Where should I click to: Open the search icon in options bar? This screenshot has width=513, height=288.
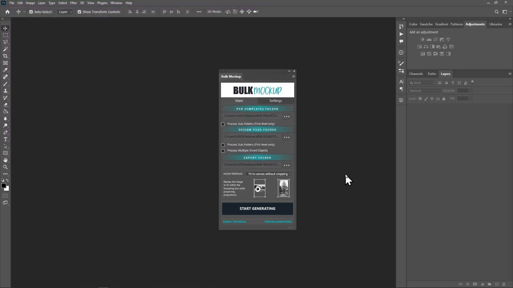[497, 12]
